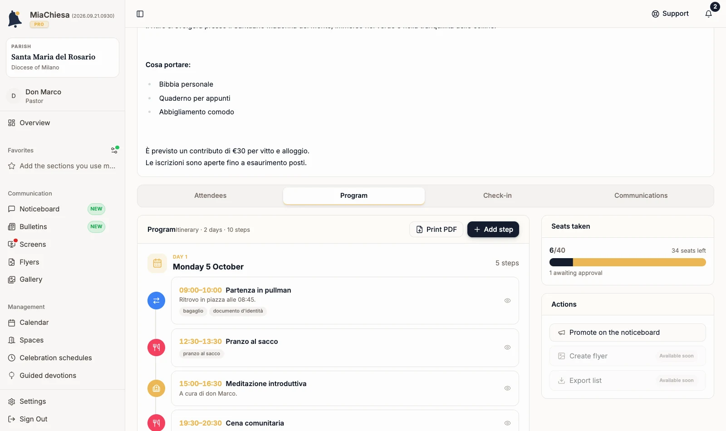Click Partenza in pullman step title
The height and width of the screenshot is (431, 726).
pos(258,290)
